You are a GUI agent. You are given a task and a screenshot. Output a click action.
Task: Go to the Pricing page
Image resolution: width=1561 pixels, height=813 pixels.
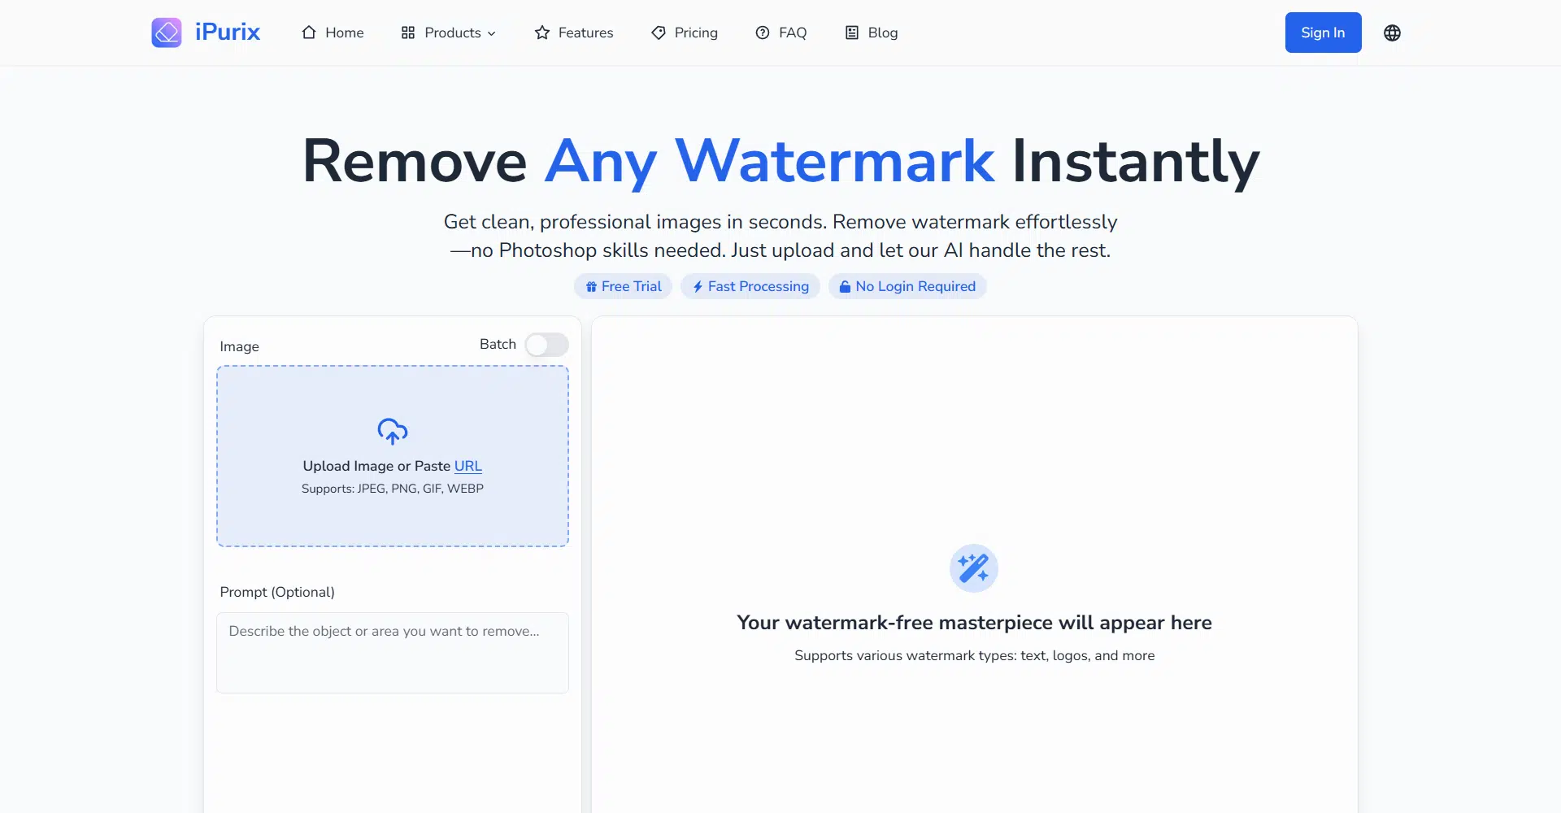685,33
